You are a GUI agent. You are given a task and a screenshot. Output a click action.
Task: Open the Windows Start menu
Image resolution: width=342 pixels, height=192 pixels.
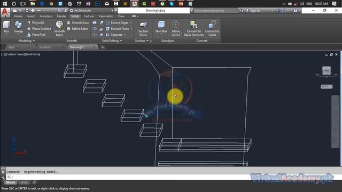coord(5,4)
